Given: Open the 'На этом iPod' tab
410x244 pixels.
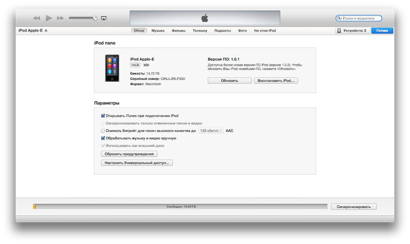Looking at the screenshot, I should click(265, 31).
